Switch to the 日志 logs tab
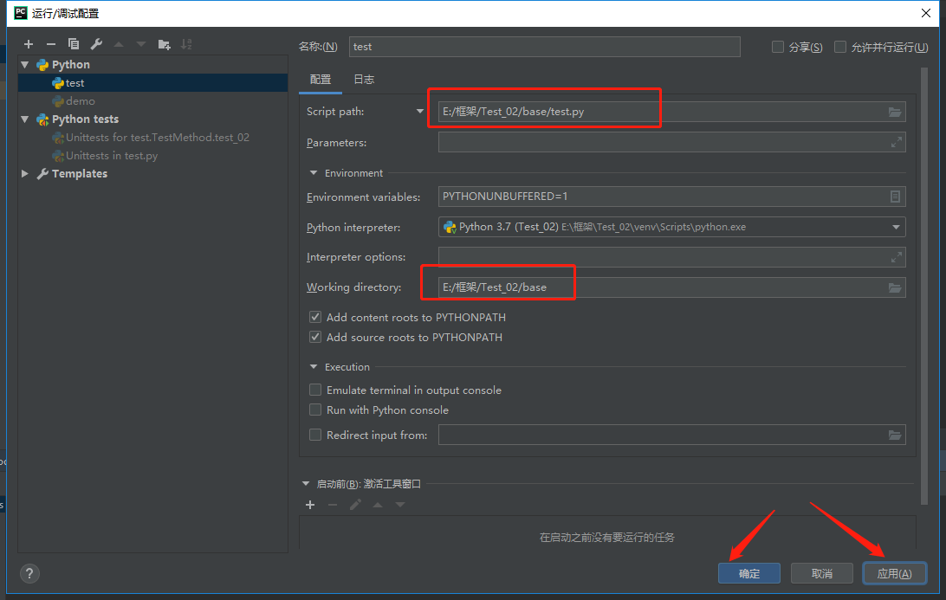Screen dimensions: 946x600 click(x=364, y=80)
